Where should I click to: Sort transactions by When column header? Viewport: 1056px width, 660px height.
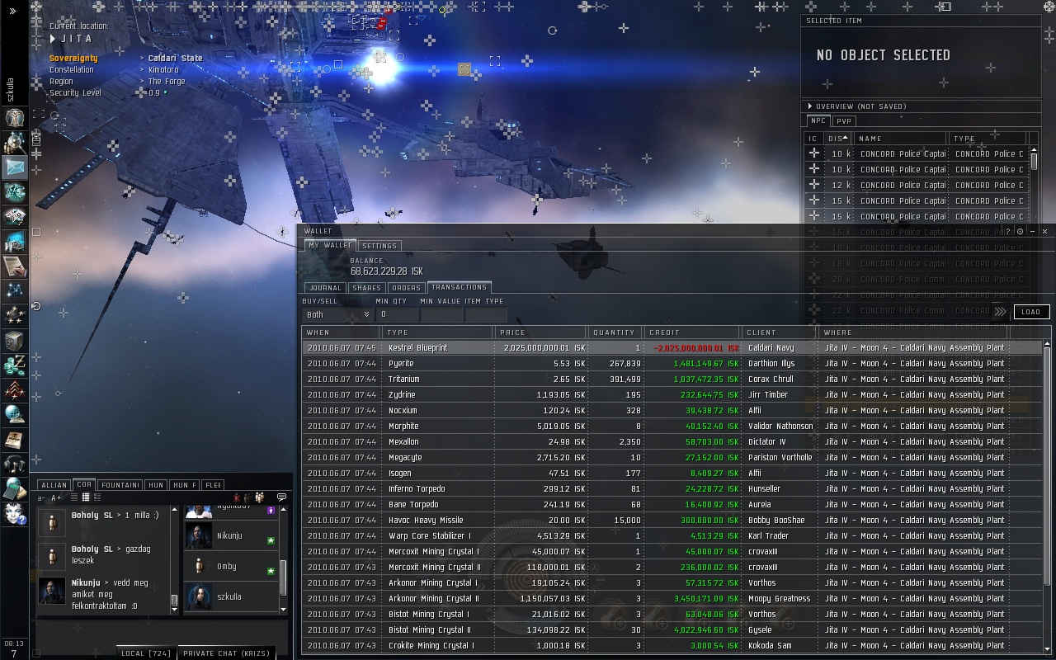coord(341,332)
